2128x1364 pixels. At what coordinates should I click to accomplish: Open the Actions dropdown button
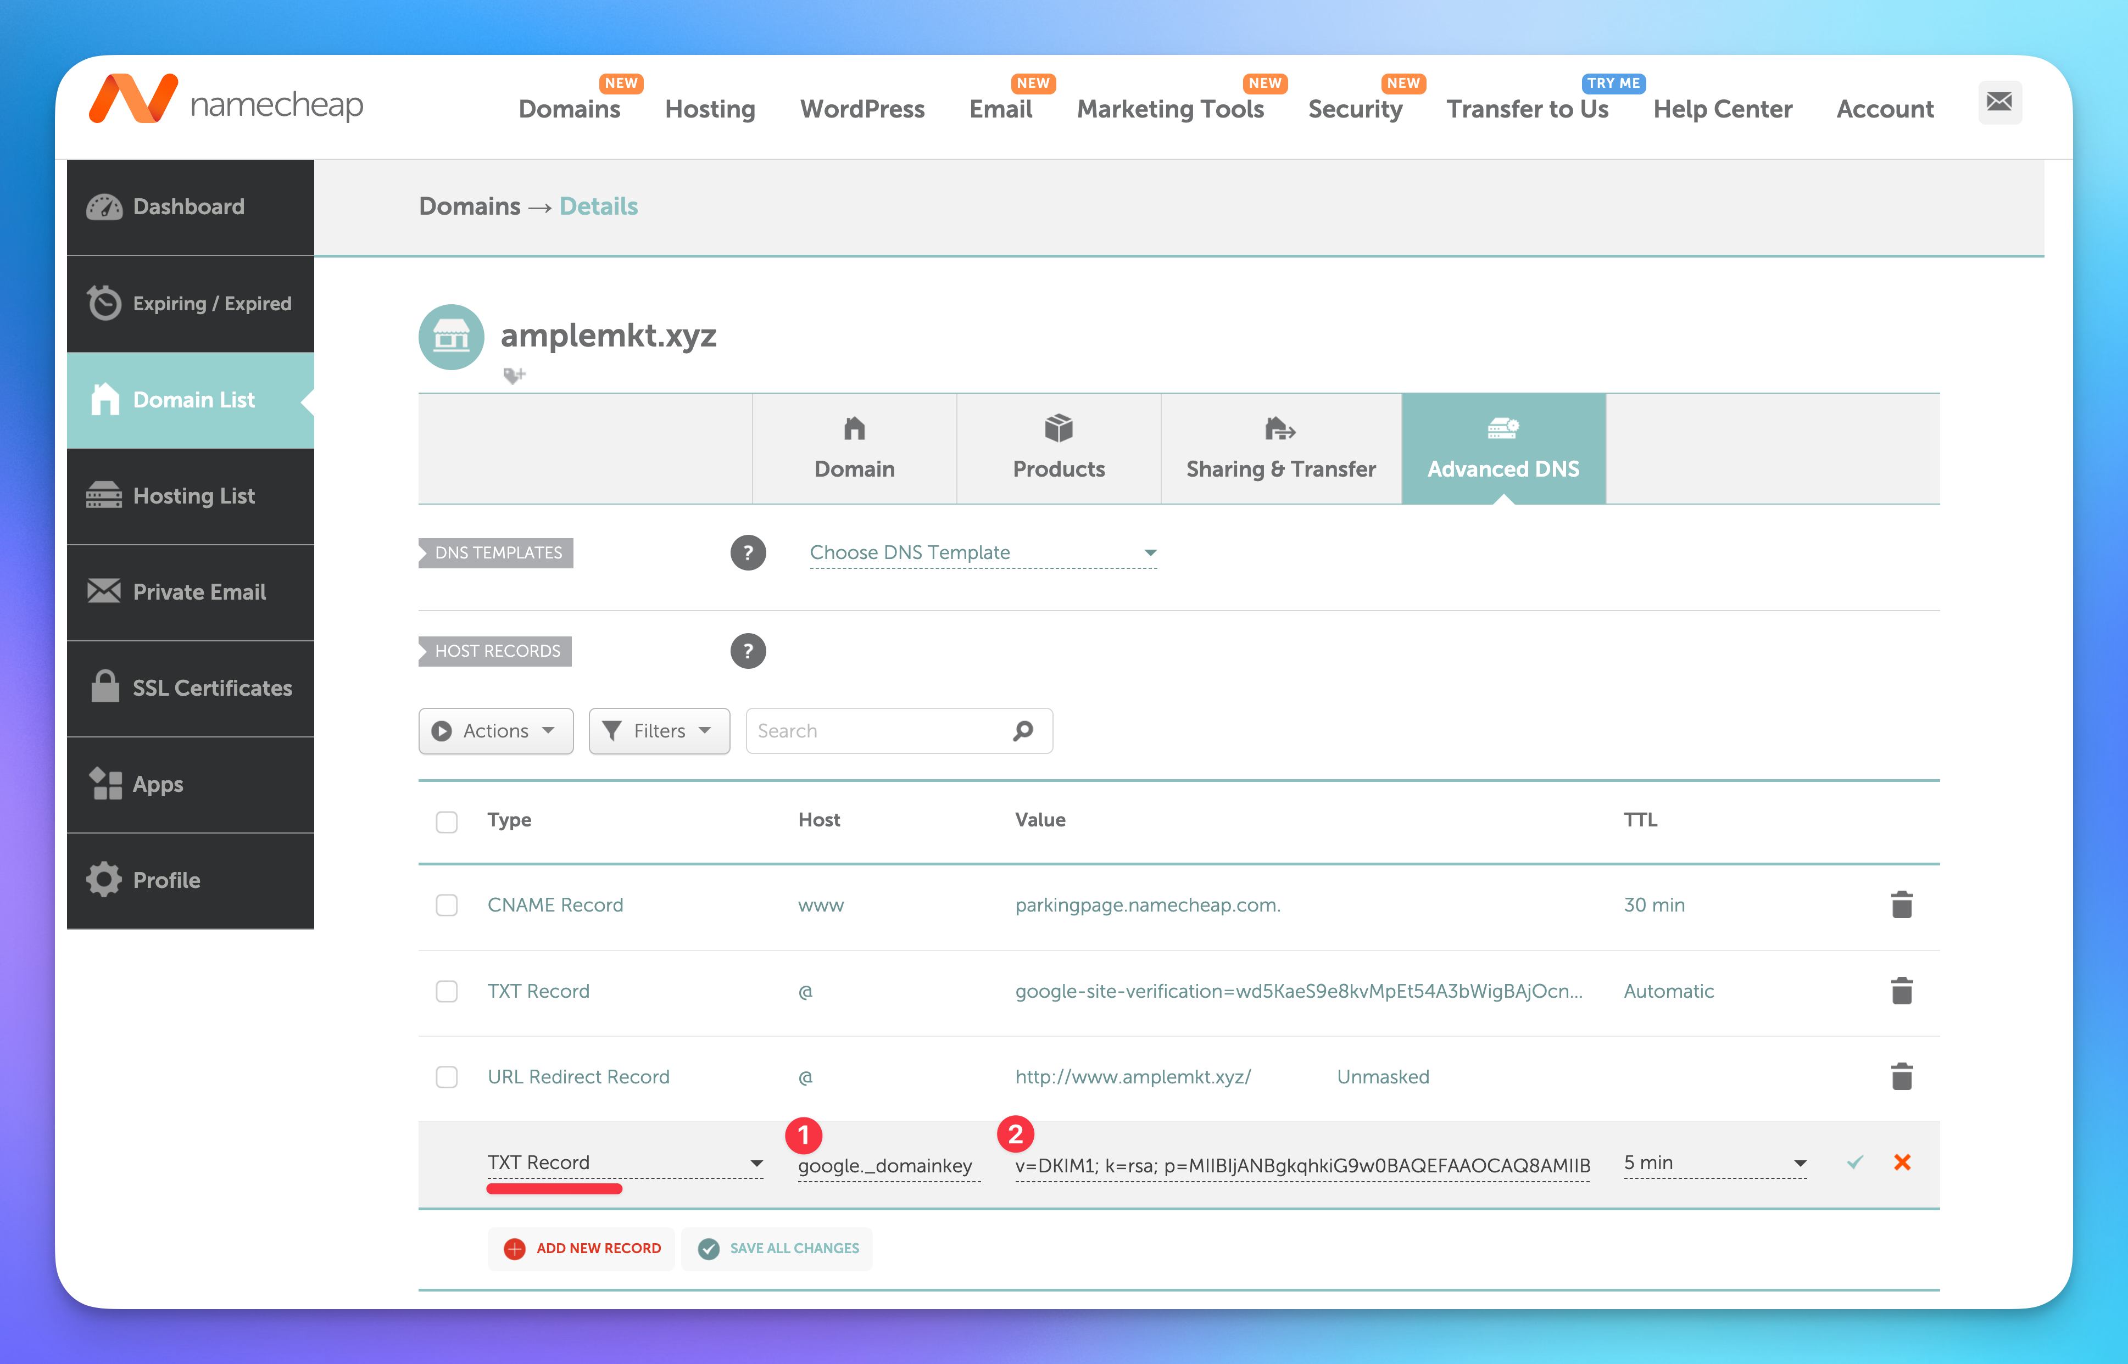495,731
